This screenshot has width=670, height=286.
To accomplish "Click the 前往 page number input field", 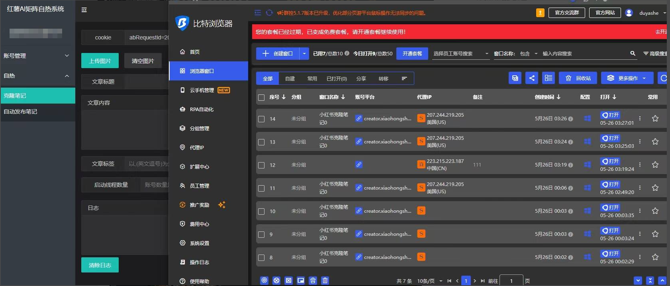I will pos(511,280).
